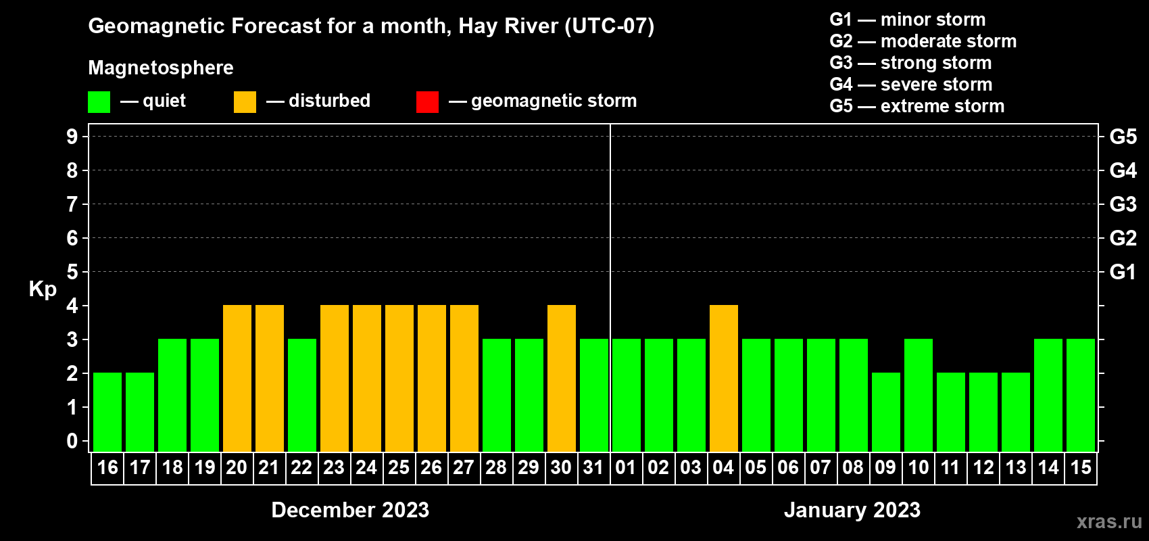Image resolution: width=1149 pixels, height=541 pixels.
Task: Click the Kp value 9 axis tick
Action: pyautogui.click(x=72, y=137)
